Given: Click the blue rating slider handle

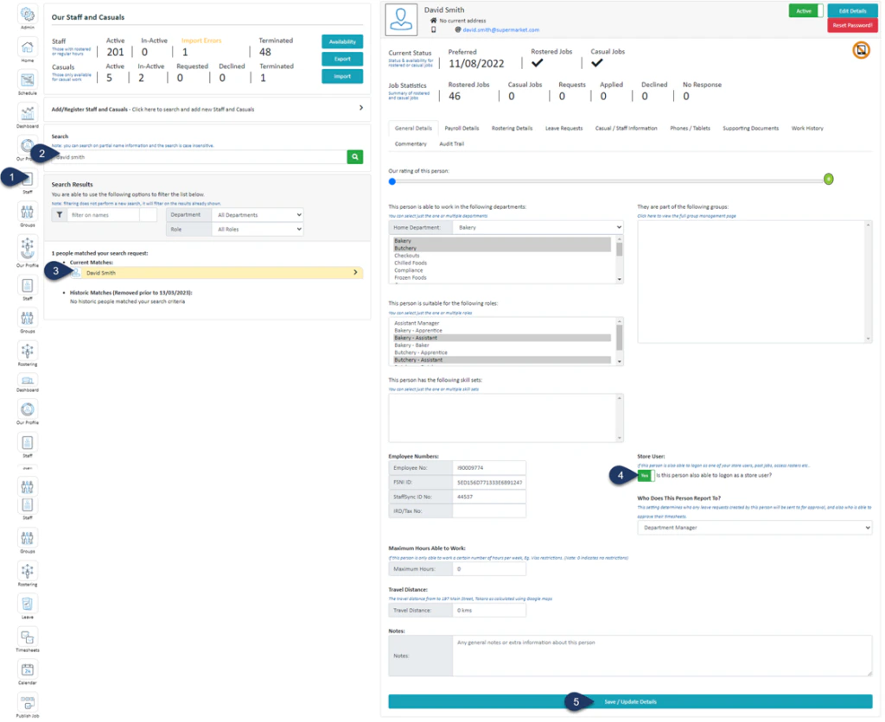Looking at the screenshot, I should pyautogui.click(x=392, y=181).
